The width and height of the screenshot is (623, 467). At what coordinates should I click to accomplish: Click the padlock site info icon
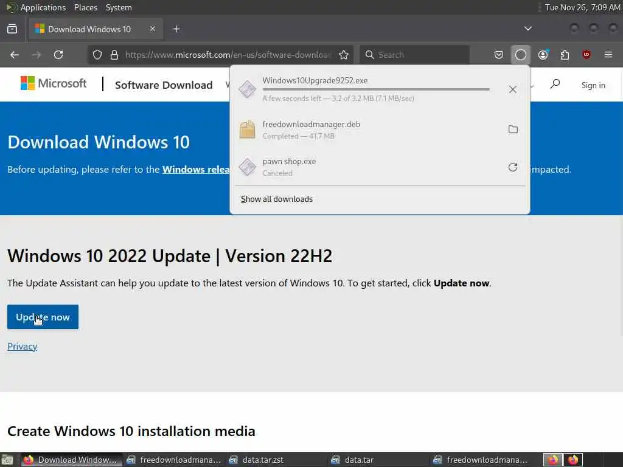tap(114, 55)
